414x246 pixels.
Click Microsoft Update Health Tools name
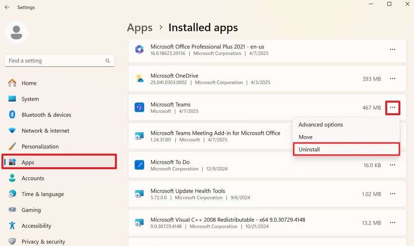click(188, 191)
